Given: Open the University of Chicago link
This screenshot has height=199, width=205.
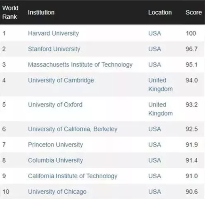Looking at the screenshot, I should click(57, 192).
